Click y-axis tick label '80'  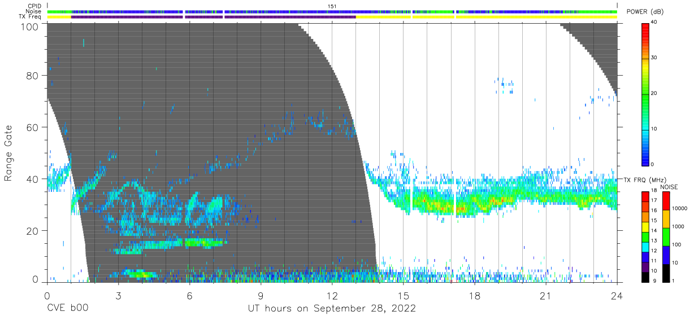coord(33,76)
